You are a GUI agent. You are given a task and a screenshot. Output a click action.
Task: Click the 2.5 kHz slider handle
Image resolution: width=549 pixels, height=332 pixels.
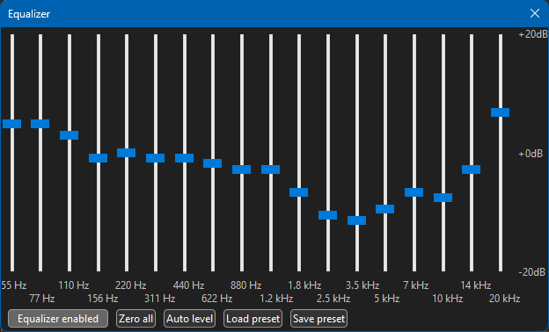(x=327, y=215)
